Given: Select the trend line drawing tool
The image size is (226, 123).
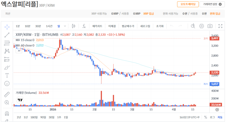Looking at the screenshot, I should pyautogui.click(x=7, y=35).
